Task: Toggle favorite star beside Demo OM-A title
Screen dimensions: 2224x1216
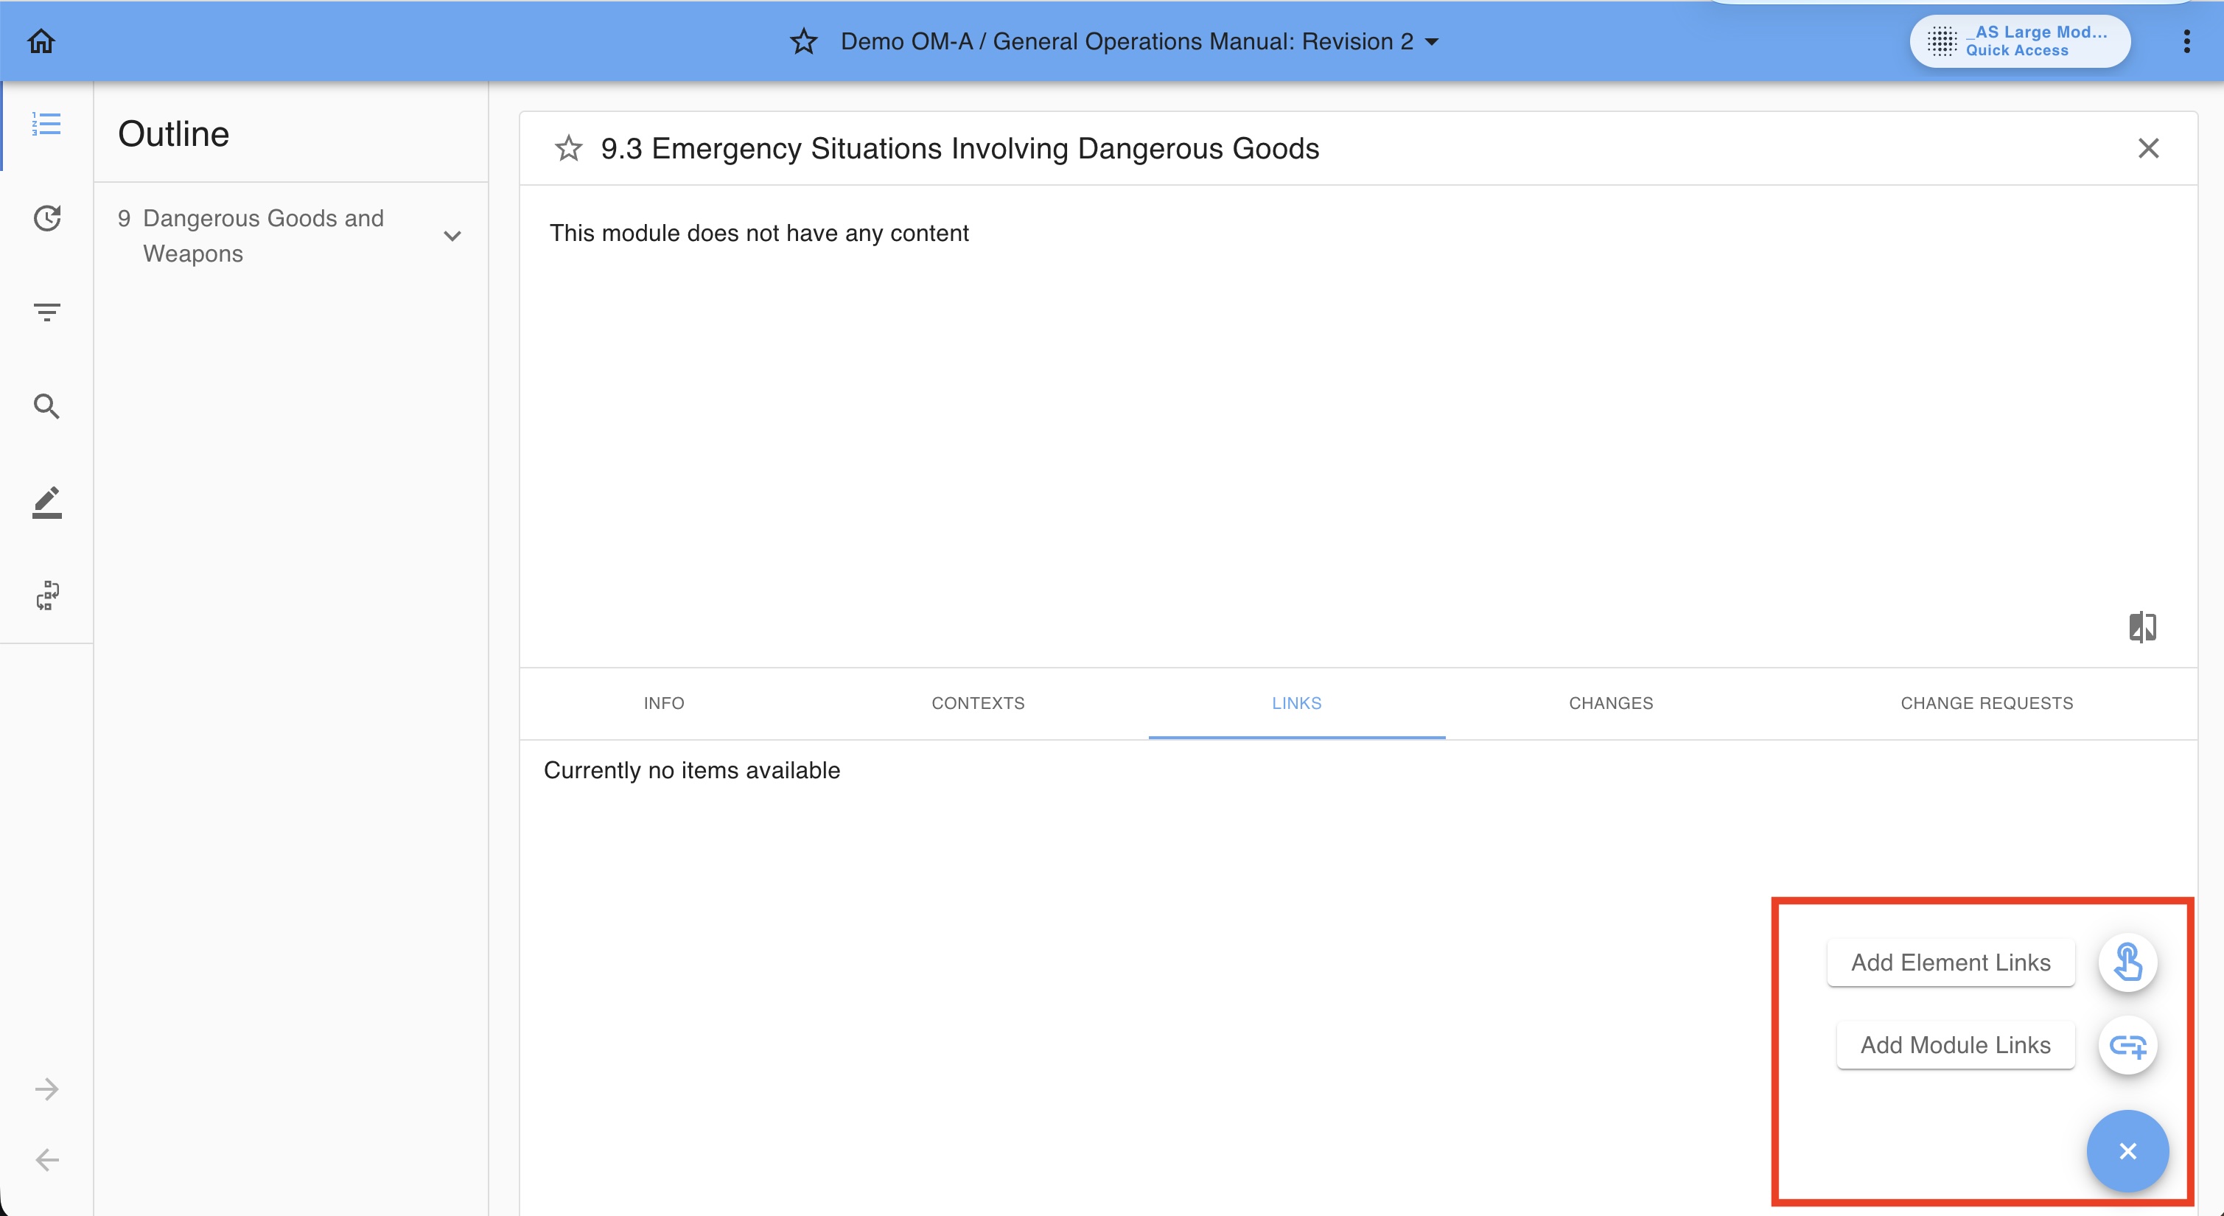Action: (803, 41)
